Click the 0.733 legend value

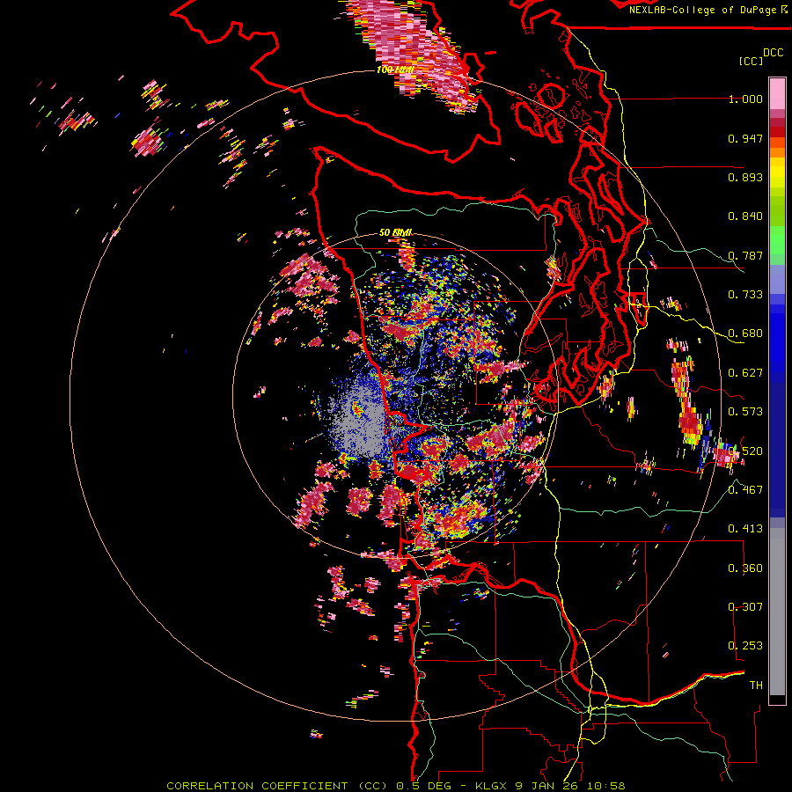[x=745, y=295]
